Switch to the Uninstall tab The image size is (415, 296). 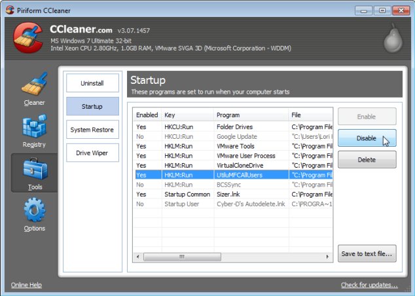(x=92, y=83)
